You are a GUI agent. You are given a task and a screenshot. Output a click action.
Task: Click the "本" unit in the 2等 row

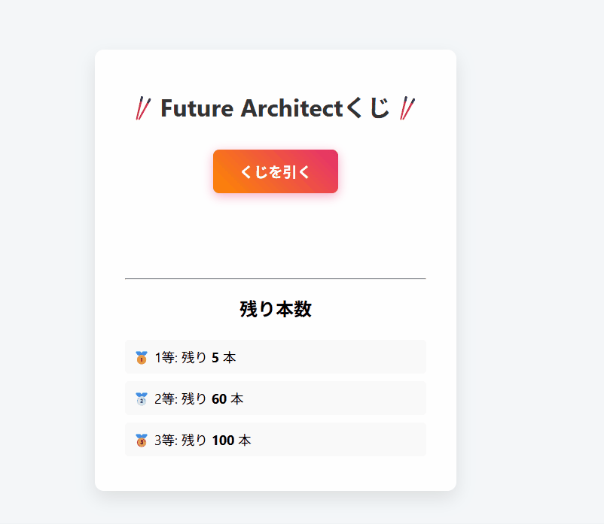click(x=237, y=399)
